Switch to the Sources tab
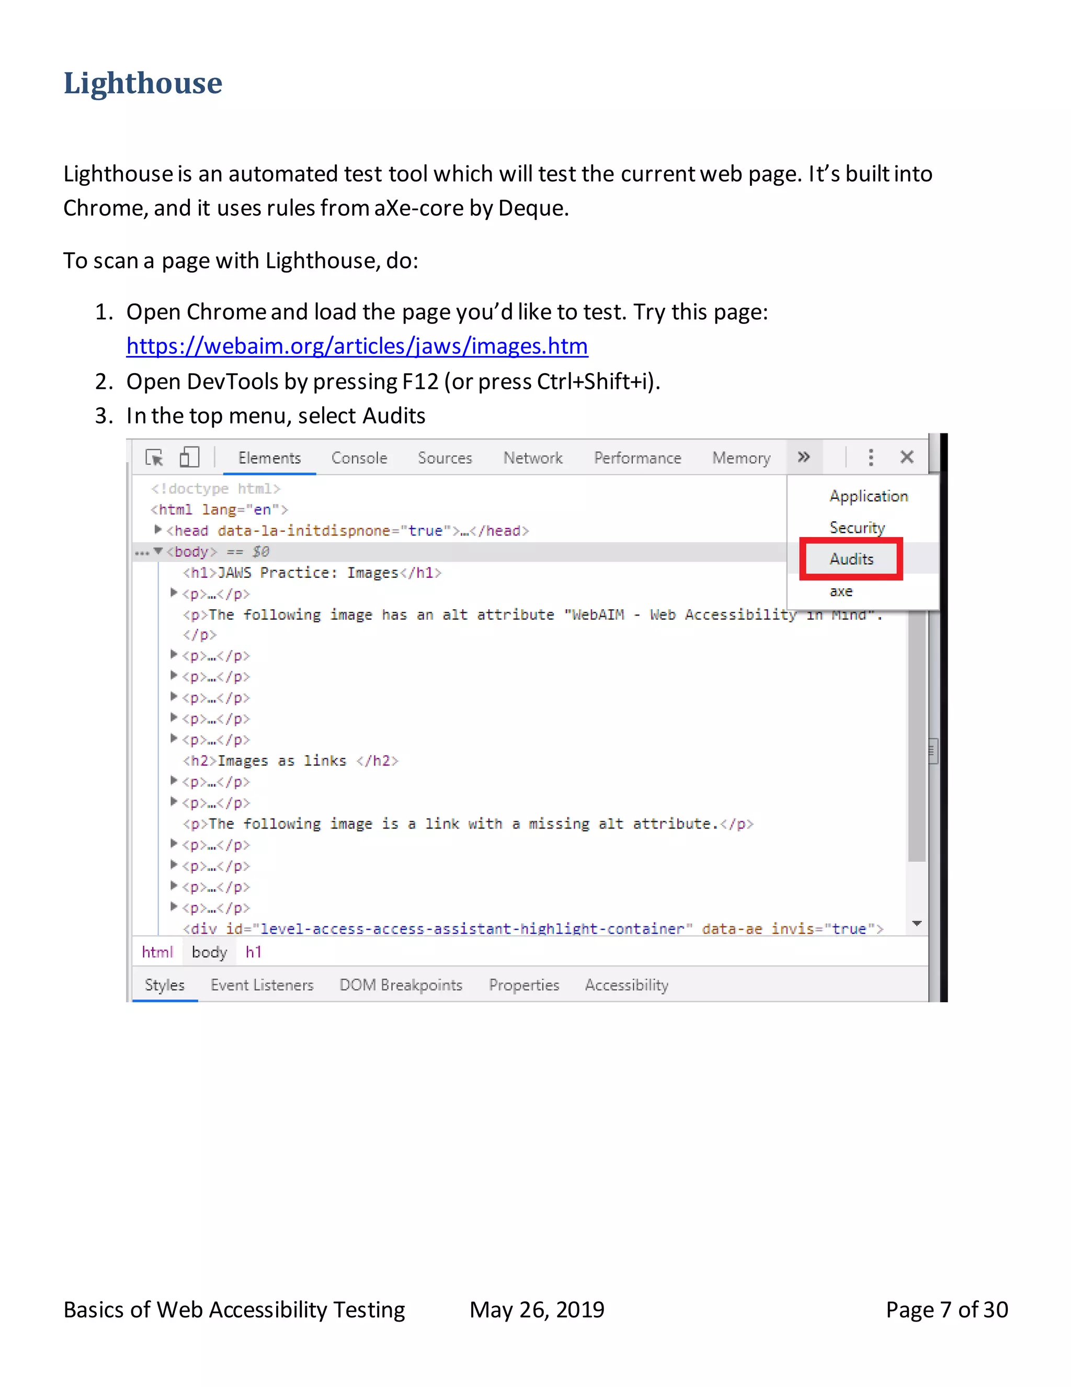Viewport: 1071px width, 1387px height. [x=445, y=458]
